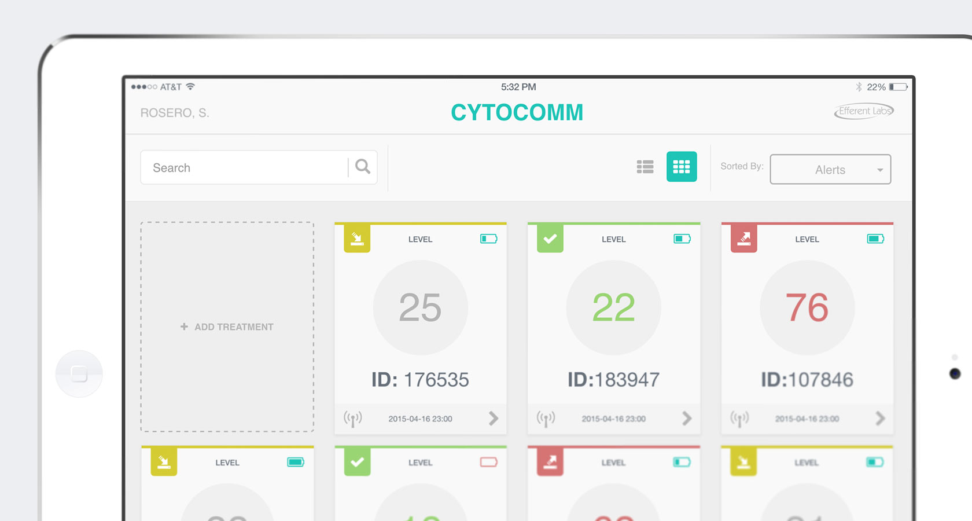
Task: Click the red alert icon on card ID 107846
Action: pyautogui.click(x=743, y=238)
